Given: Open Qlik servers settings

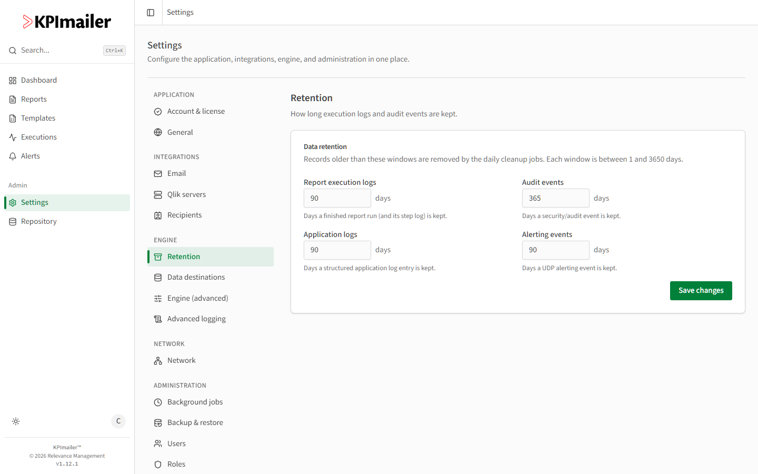Looking at the screenshot, I should (211, 195).
